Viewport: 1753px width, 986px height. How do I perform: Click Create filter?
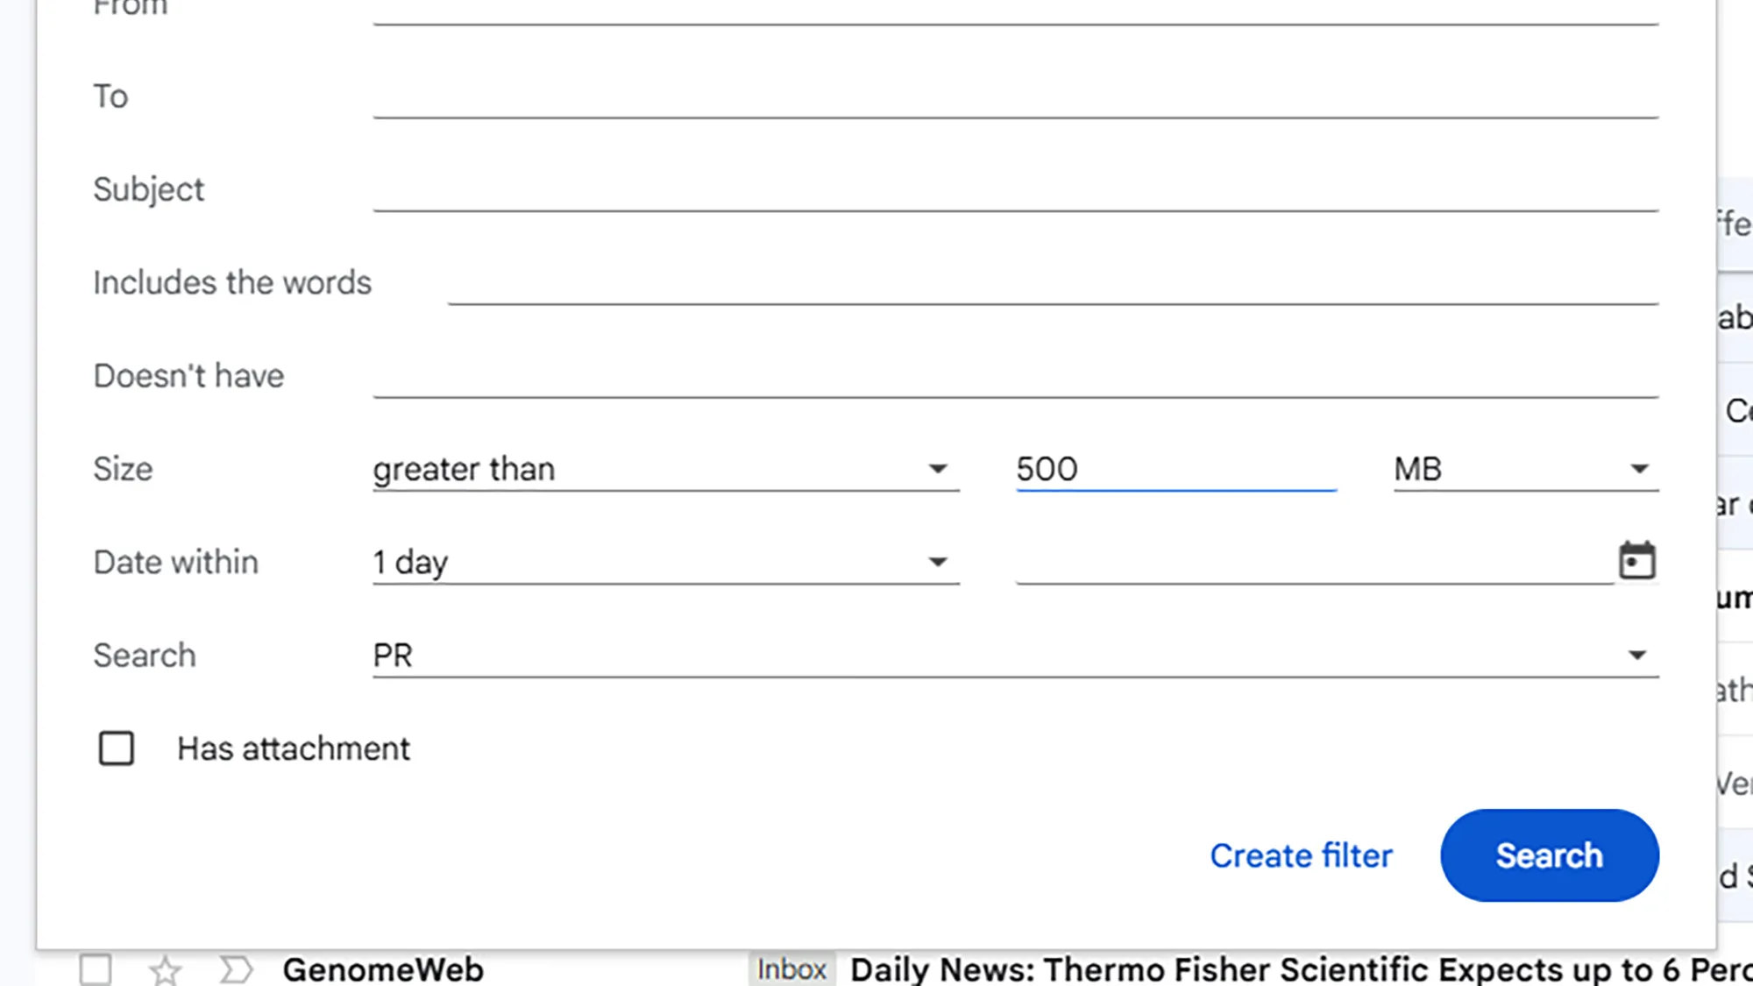1301,855
